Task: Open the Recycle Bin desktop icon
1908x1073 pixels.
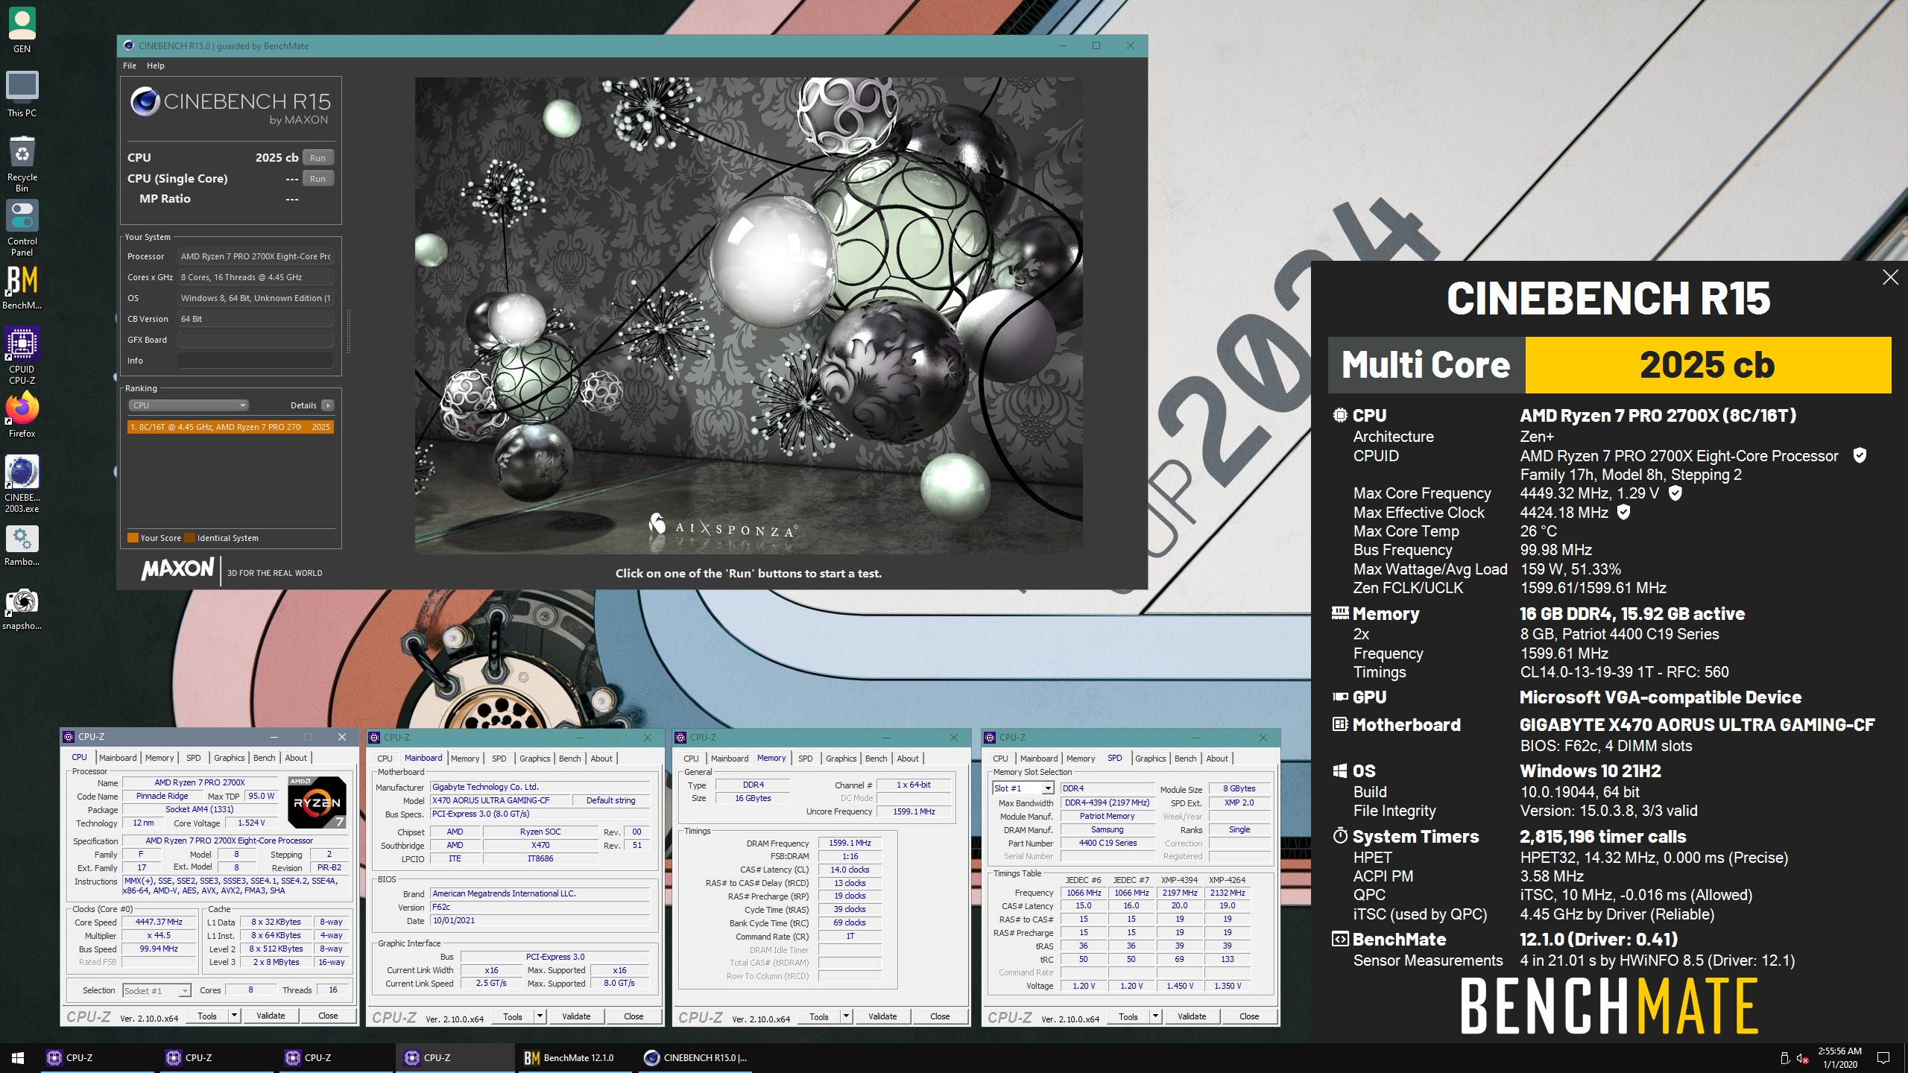Action: (x=22, y=163)
